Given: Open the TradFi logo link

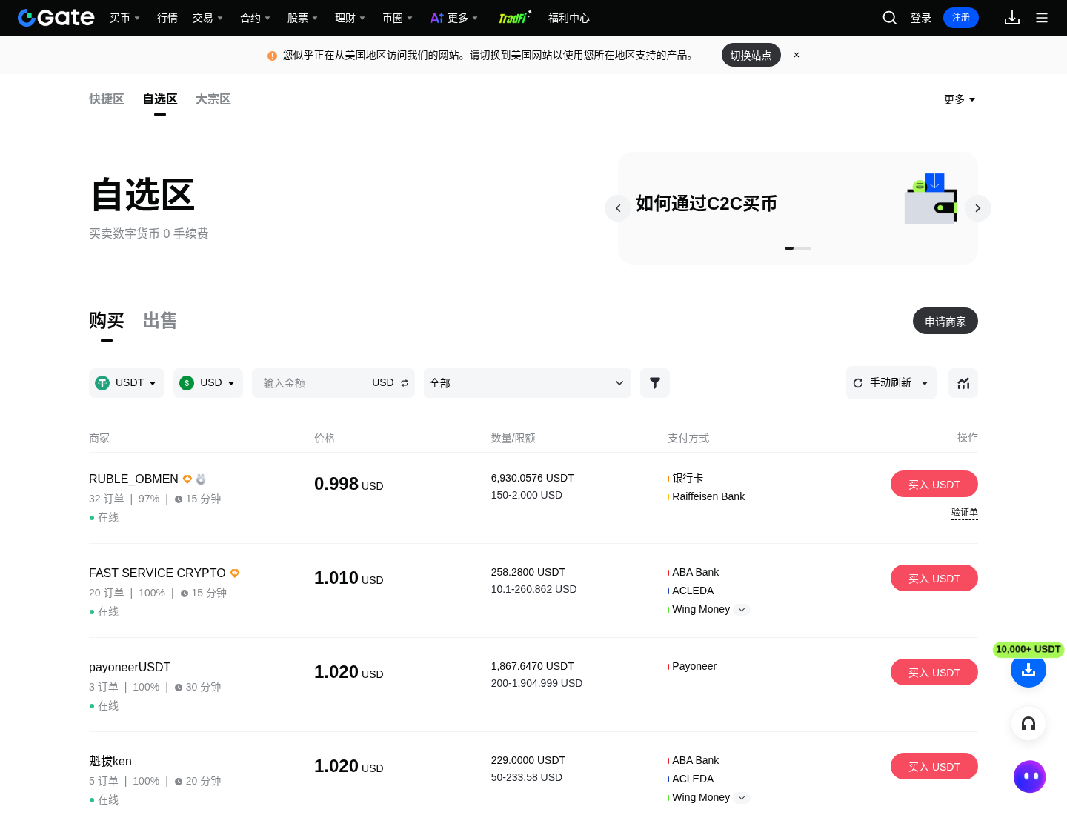Looking at the screenshot, I should click(515, 18).
